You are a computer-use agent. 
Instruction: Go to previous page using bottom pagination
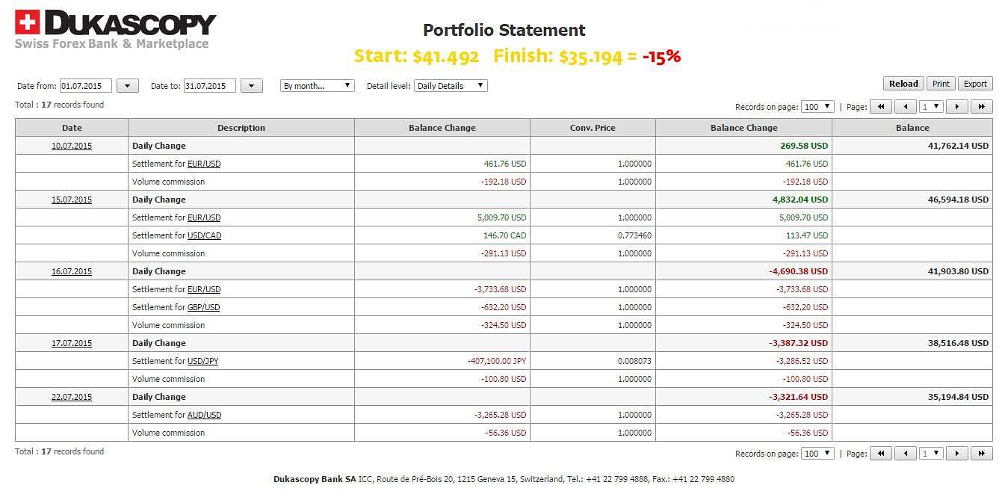click(x=906, y=454)
